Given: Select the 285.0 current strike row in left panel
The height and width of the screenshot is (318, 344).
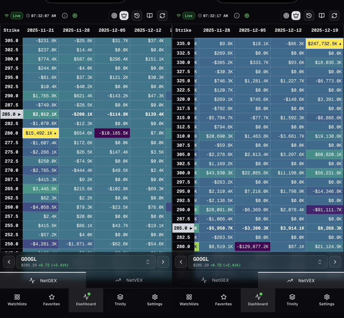Looking at the screenshot, I should 86,114.
